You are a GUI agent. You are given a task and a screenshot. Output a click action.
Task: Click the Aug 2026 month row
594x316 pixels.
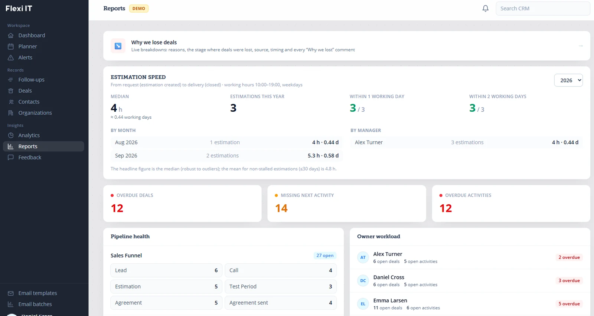coord(227,142)
